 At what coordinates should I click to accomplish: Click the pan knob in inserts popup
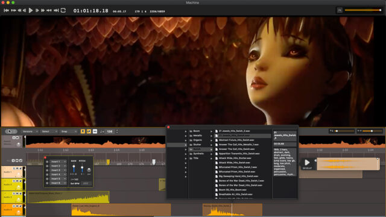coord(89,170)
